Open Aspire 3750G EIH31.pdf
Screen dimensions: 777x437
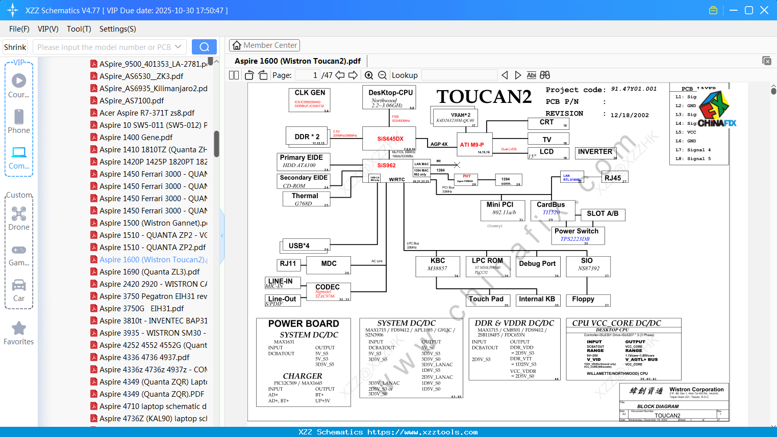tap(142, 308)
